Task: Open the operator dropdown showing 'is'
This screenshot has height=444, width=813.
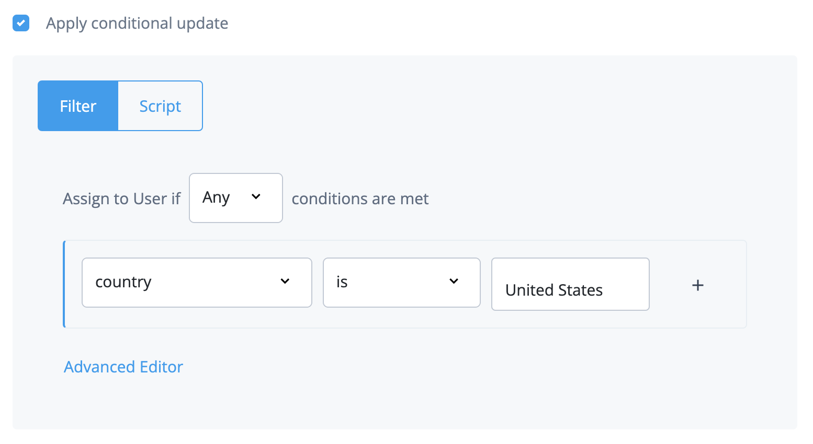Action: (401, 282)
